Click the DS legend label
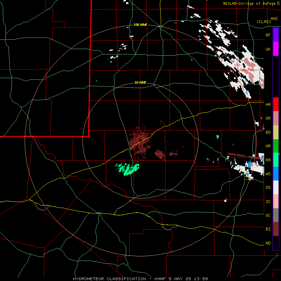 [x=268, y=188]
